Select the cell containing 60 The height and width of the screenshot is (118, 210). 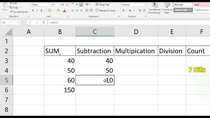click(x=60, y=80)
